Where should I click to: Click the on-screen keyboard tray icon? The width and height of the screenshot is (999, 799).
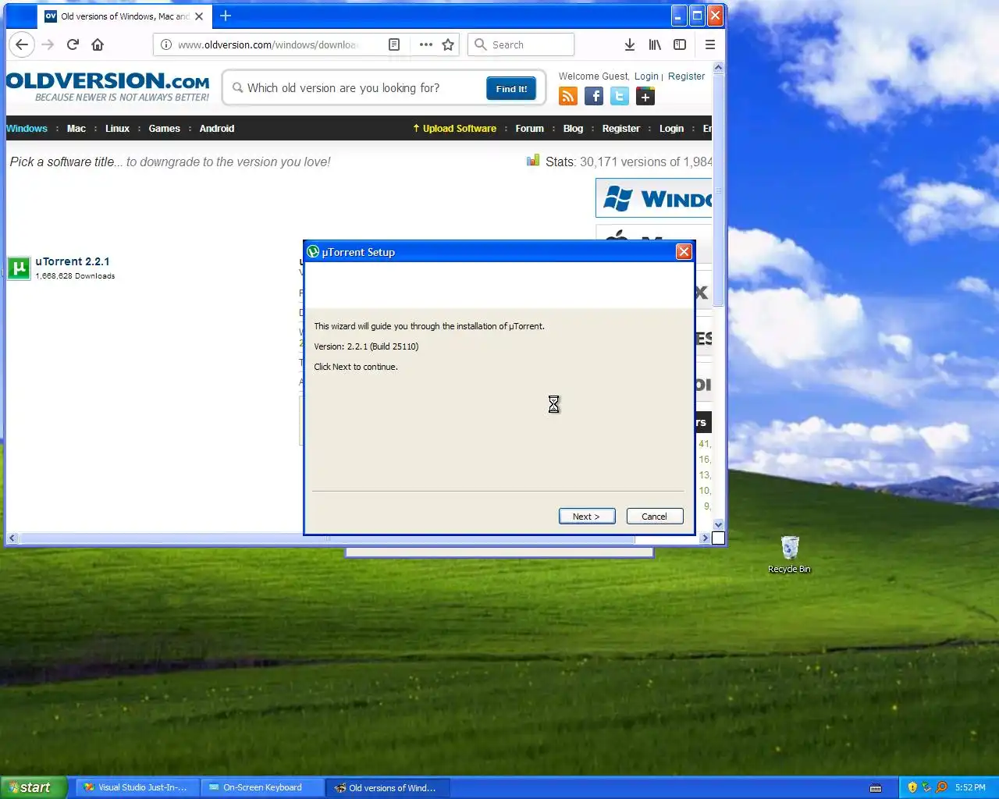coord(876,787)
